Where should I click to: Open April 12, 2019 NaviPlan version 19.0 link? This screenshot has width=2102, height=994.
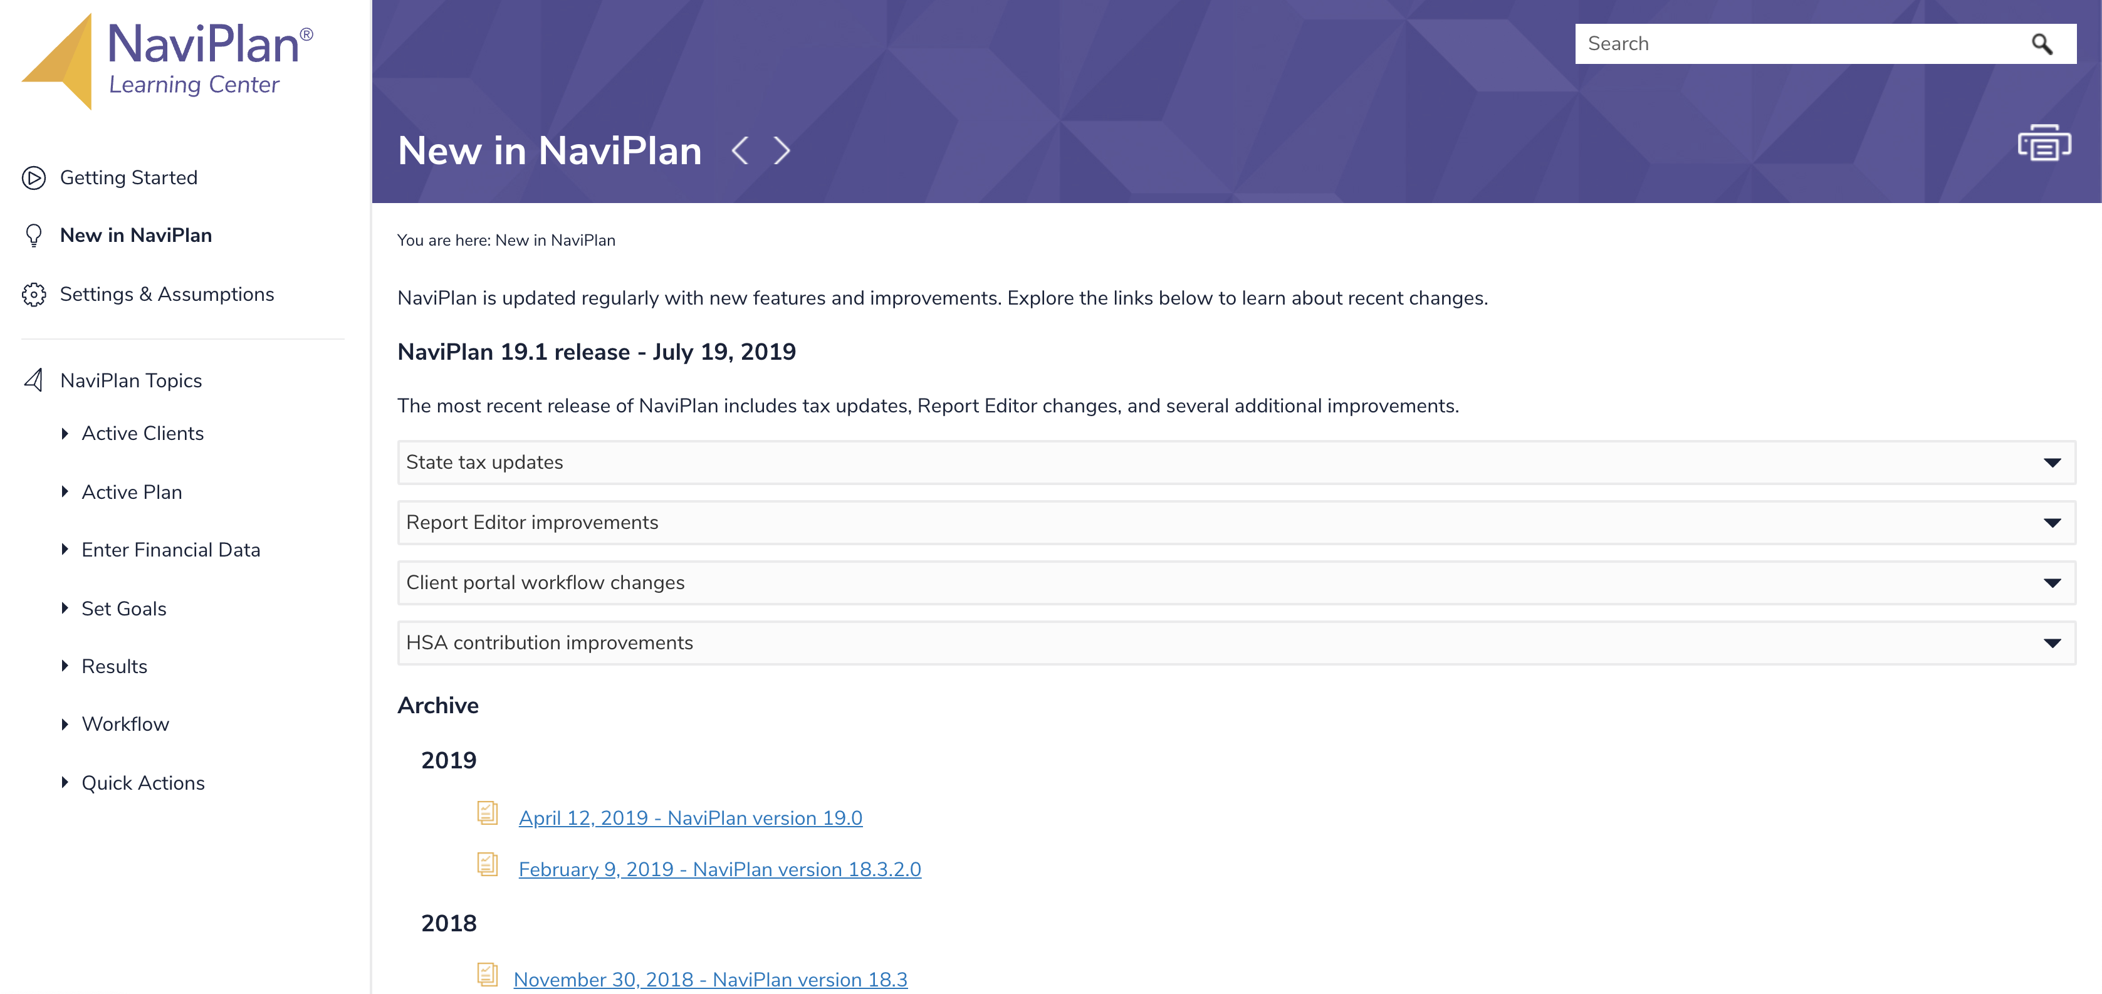[x=691, y=818]
